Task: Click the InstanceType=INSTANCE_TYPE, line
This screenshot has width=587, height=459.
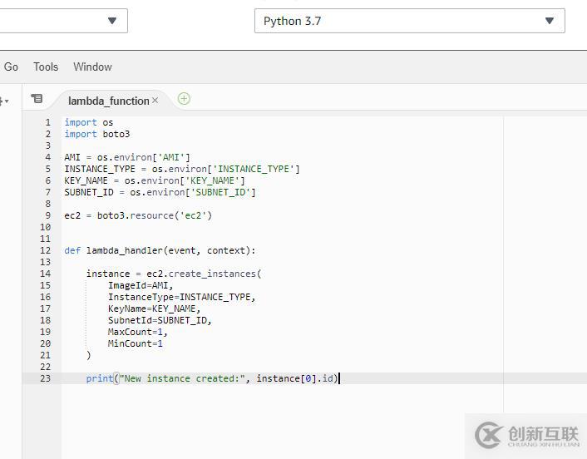Action: 181,297
